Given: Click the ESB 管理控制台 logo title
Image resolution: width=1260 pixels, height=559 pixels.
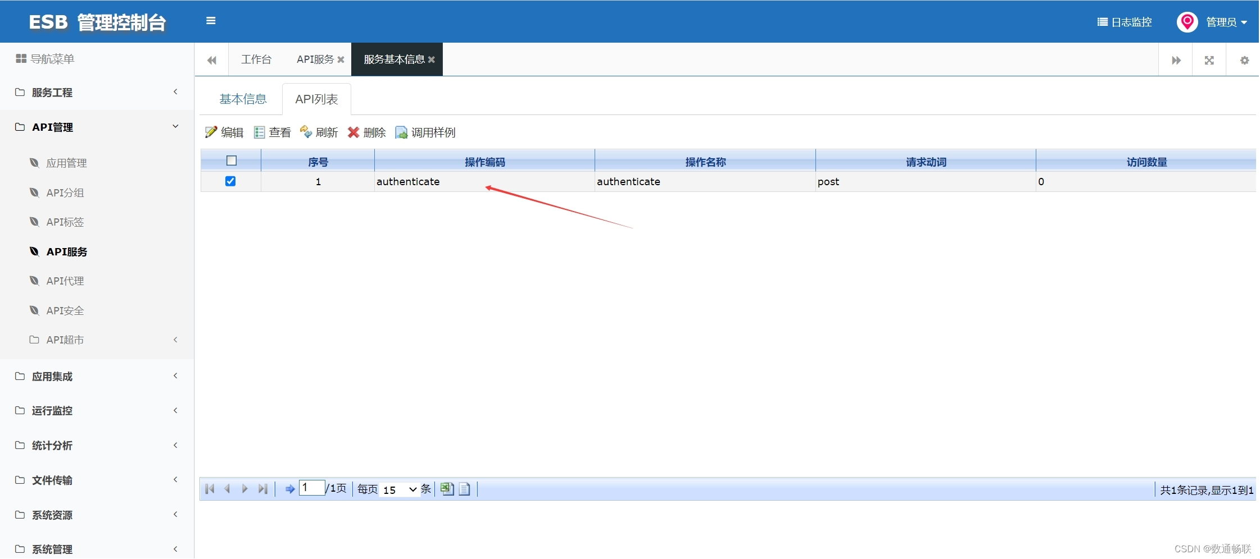Looking at the screenshot, I should coord(97,22).
